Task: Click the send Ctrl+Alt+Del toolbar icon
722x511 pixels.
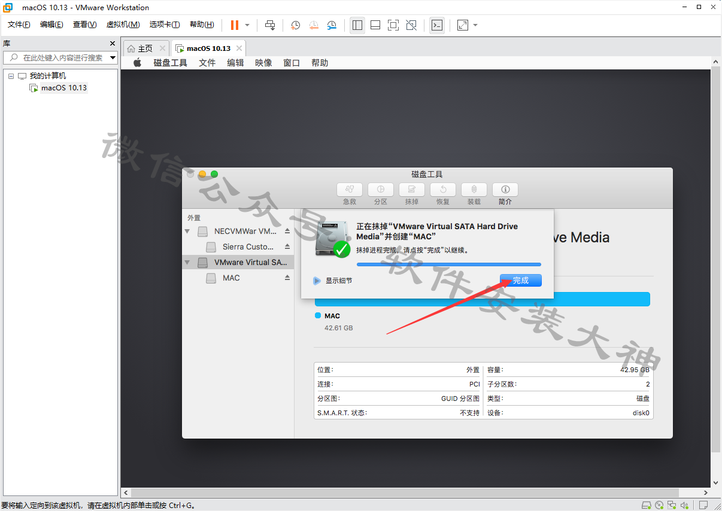Action: (270, 25)
